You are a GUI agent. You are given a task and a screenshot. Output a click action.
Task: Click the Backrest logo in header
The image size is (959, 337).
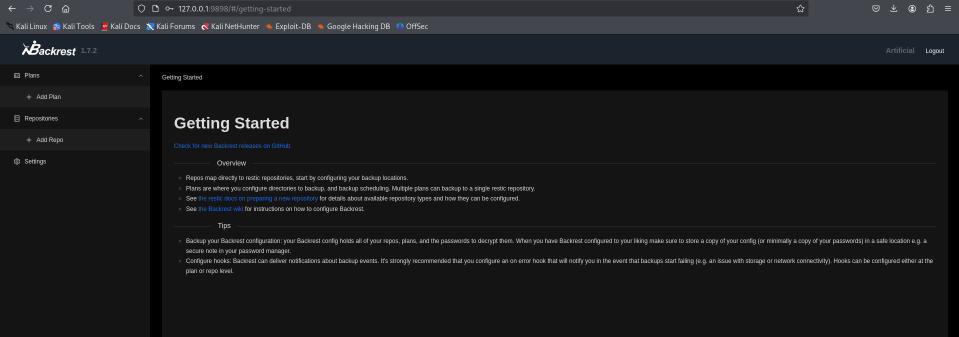[49, 49]
